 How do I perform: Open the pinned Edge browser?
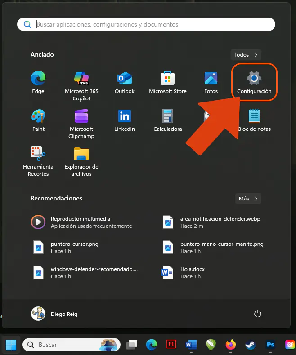38,83
